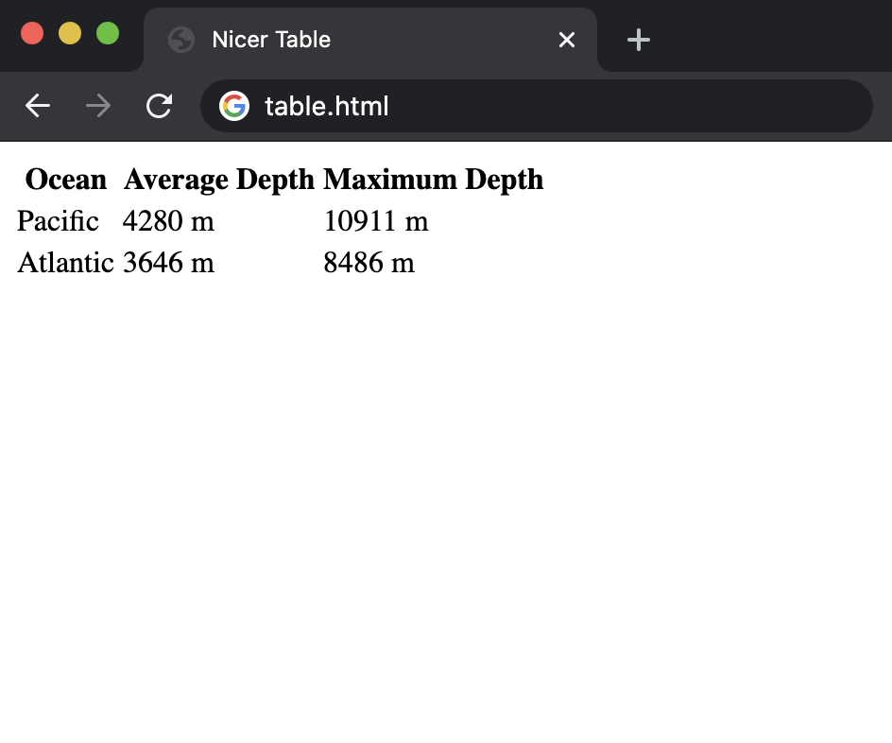The height and width of the screenshot is (743, 892).
Task: Reload the table.html page
Action: (159, 106)
